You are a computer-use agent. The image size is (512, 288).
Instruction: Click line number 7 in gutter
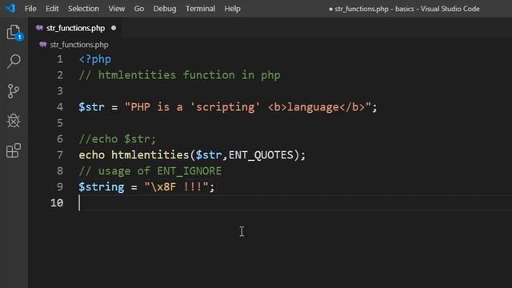[x=60, y=154]
